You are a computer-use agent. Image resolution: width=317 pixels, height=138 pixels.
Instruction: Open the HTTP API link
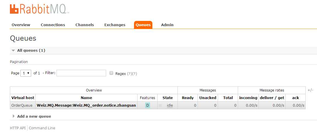click(x=18, y=128)
